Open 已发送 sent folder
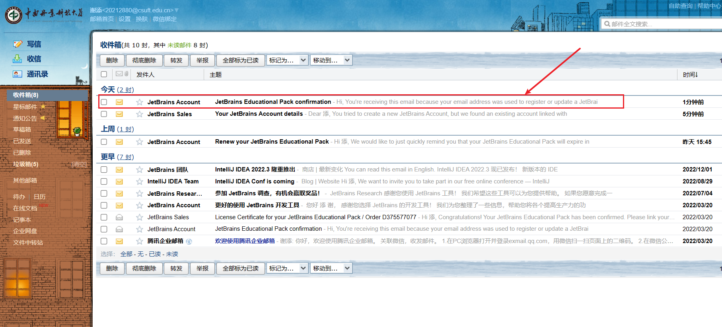This screenshot has height=327, width=722. [22, 141]
